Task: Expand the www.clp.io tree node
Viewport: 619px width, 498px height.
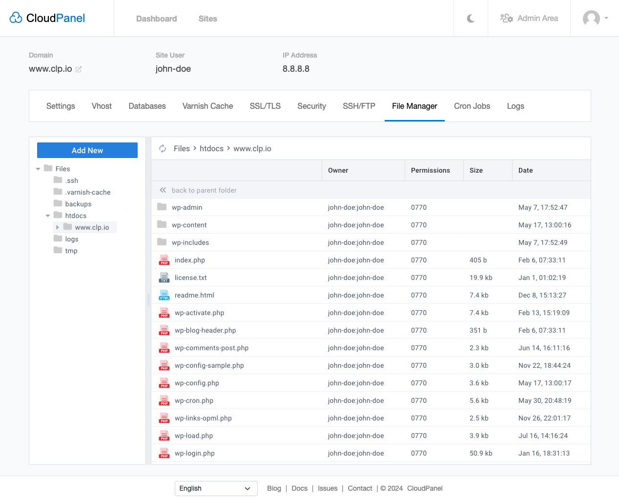Action: (x=58, y=227)
